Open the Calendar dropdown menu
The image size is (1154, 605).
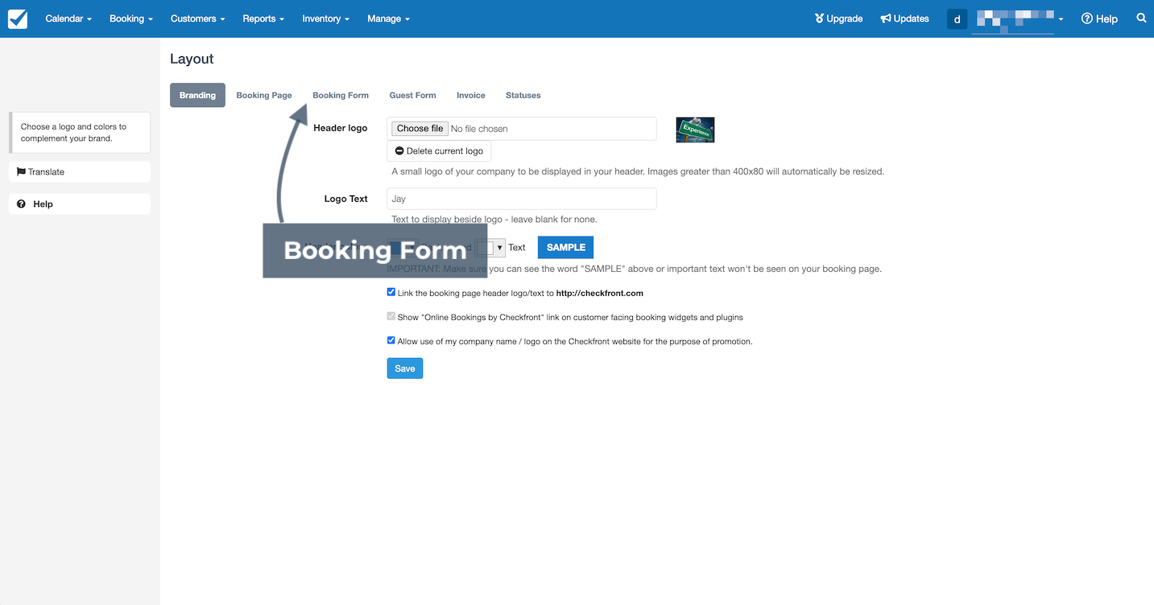click(68, 19)
